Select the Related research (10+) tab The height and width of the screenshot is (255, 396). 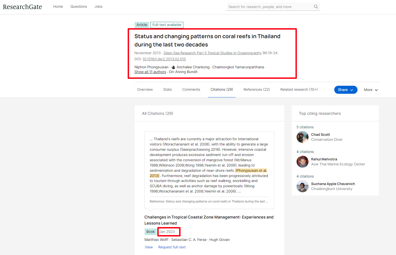click(299, 90)
